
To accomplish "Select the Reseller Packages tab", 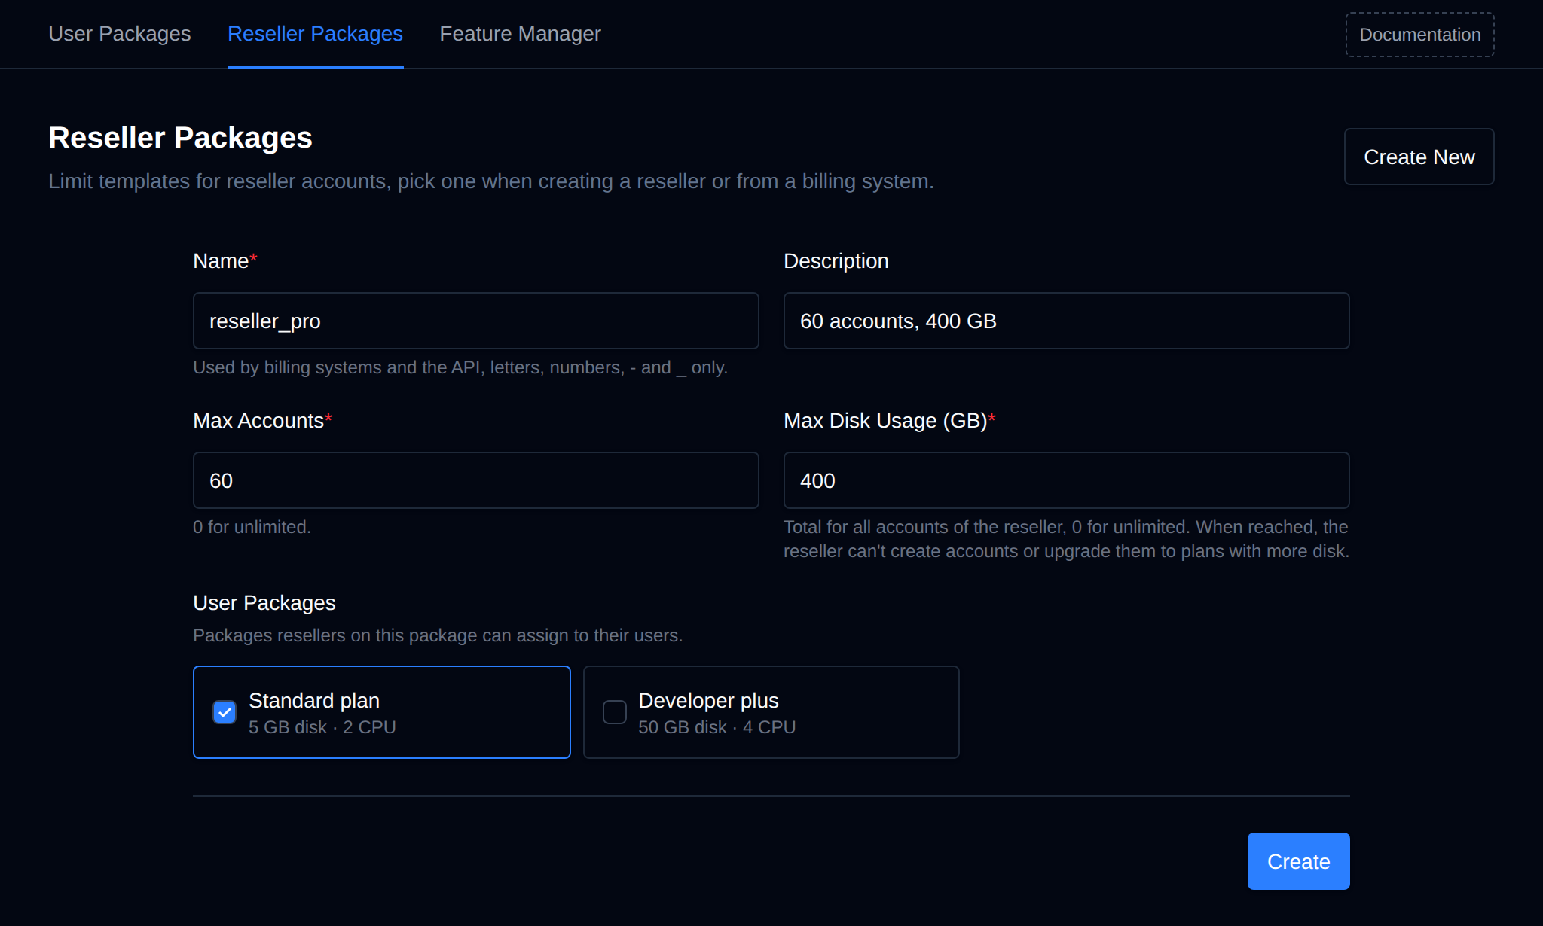I will pos(315,34).
